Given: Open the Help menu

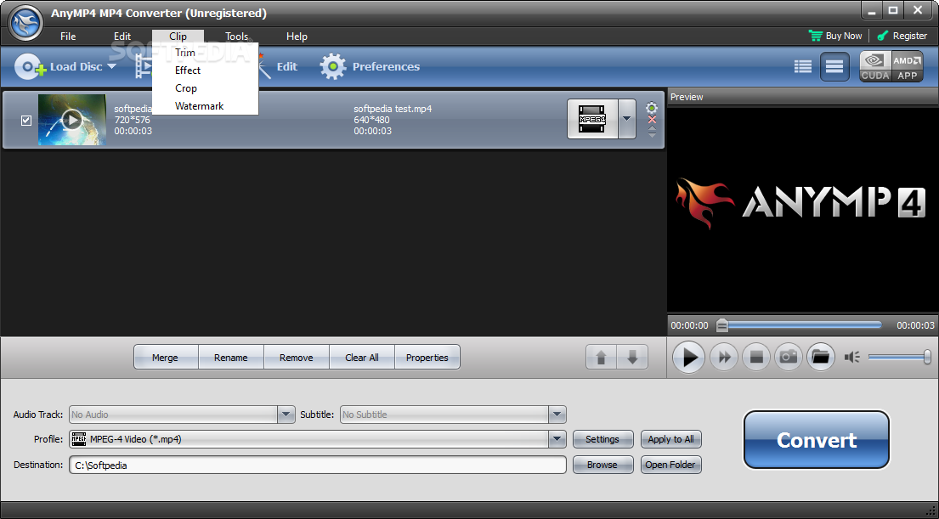Looking at the screenshot, I should pos(297,37).
